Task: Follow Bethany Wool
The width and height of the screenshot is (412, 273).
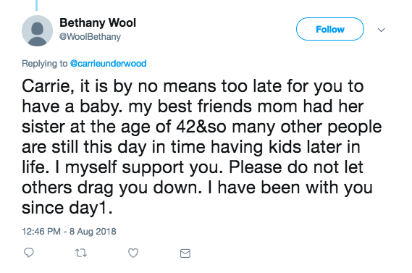Action: (330, 29)
